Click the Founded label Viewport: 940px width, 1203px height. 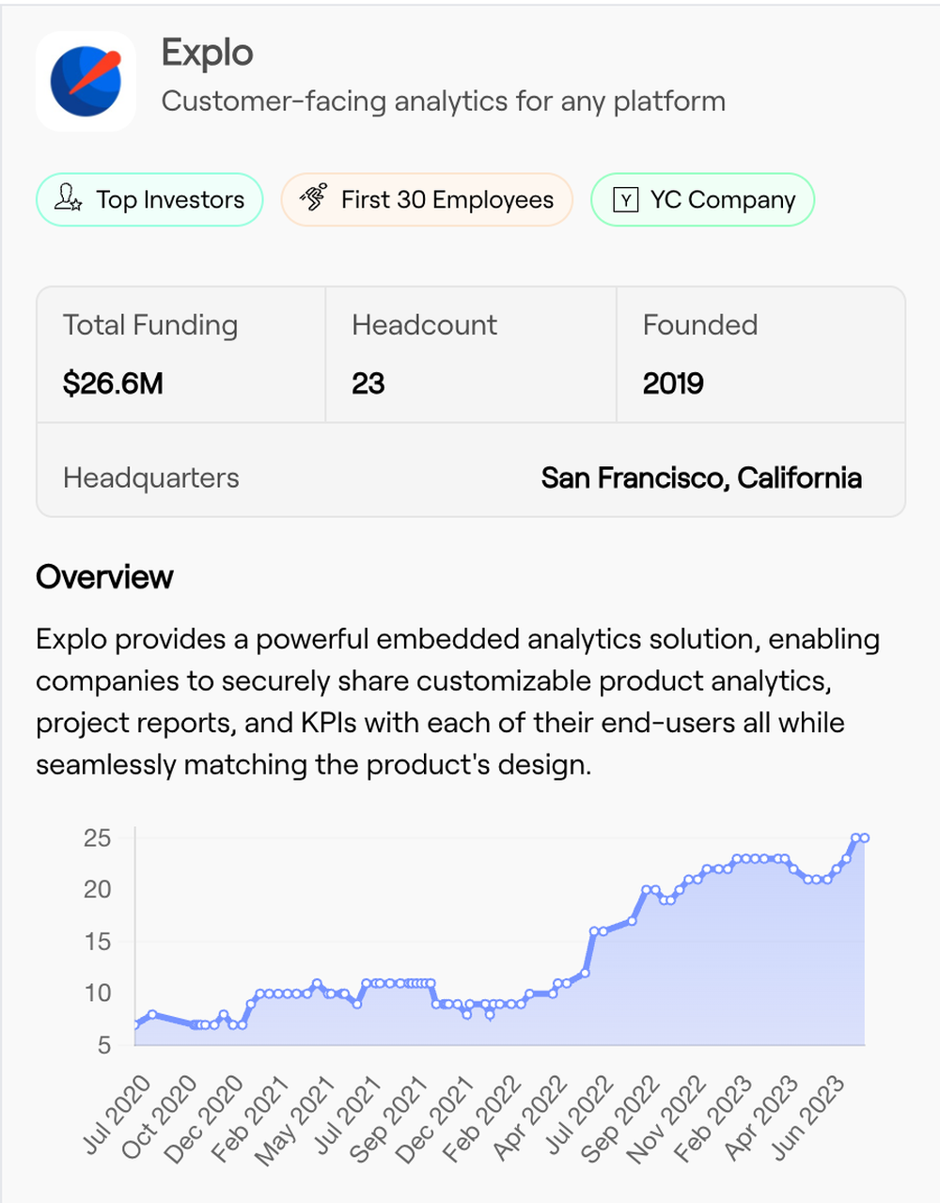pyautogui.click(x=700, y=325)
